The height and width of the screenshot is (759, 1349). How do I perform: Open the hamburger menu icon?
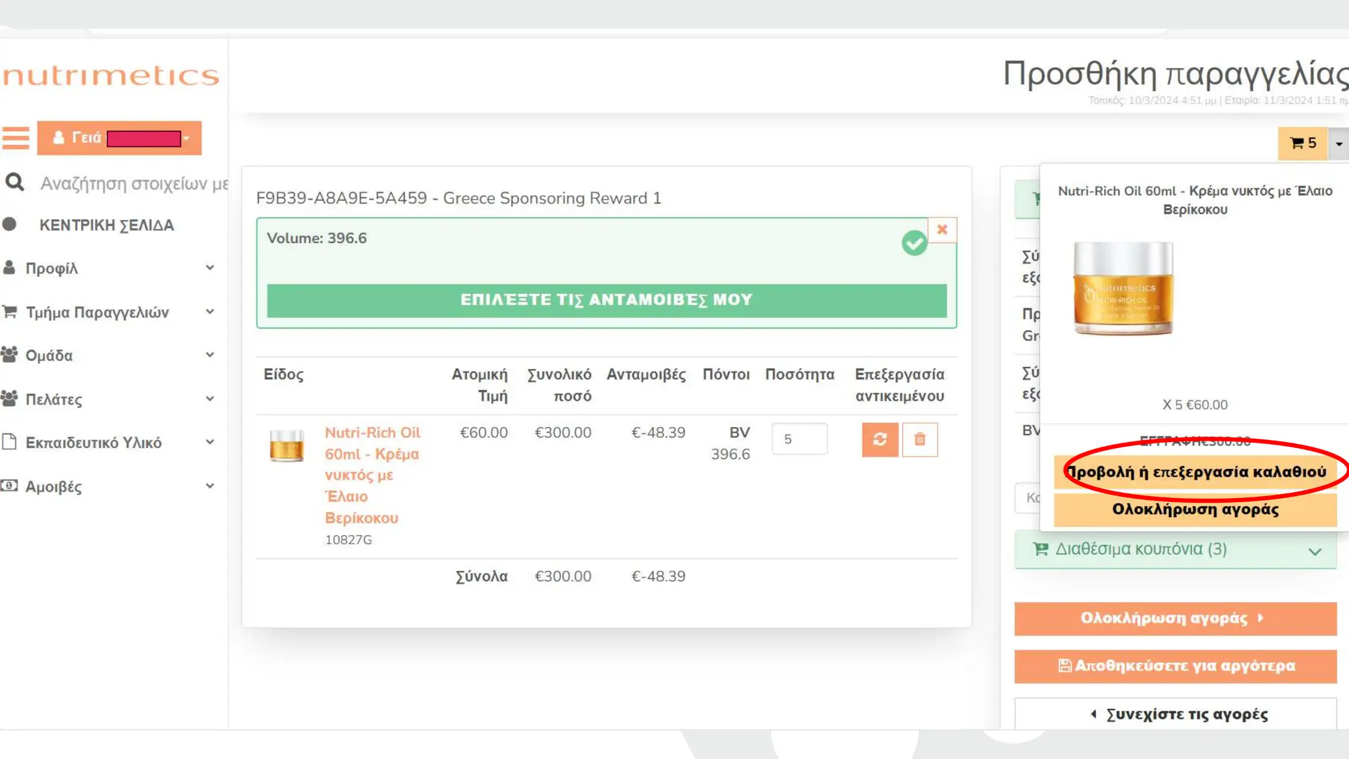click(x=16, y=138)
